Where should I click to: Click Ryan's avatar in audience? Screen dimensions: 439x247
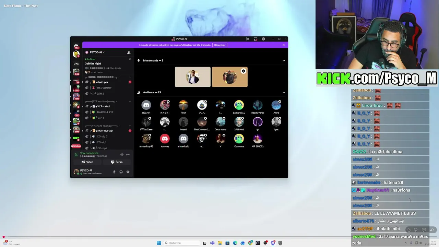click(183, 105)
